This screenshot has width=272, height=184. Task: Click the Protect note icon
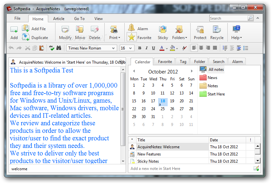tap(200, 30)
